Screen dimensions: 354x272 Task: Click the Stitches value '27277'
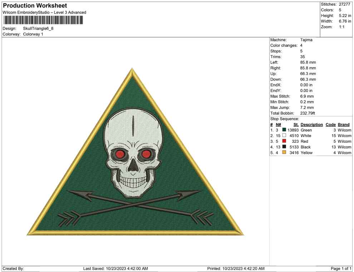[344, 4]
